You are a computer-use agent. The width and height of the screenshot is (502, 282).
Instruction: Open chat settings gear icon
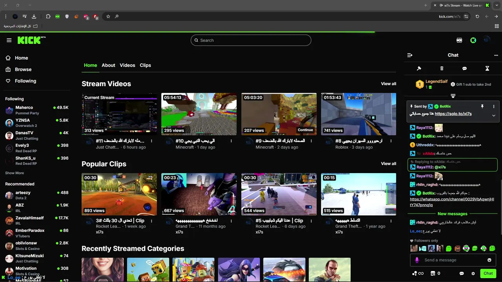click(473, 273)
